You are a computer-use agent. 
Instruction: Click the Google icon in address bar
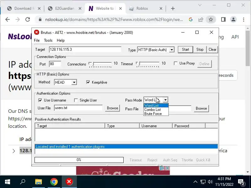pos(191,19)
